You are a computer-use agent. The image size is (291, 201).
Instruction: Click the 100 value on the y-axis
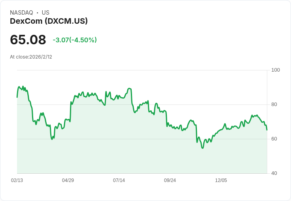point(276,70)
